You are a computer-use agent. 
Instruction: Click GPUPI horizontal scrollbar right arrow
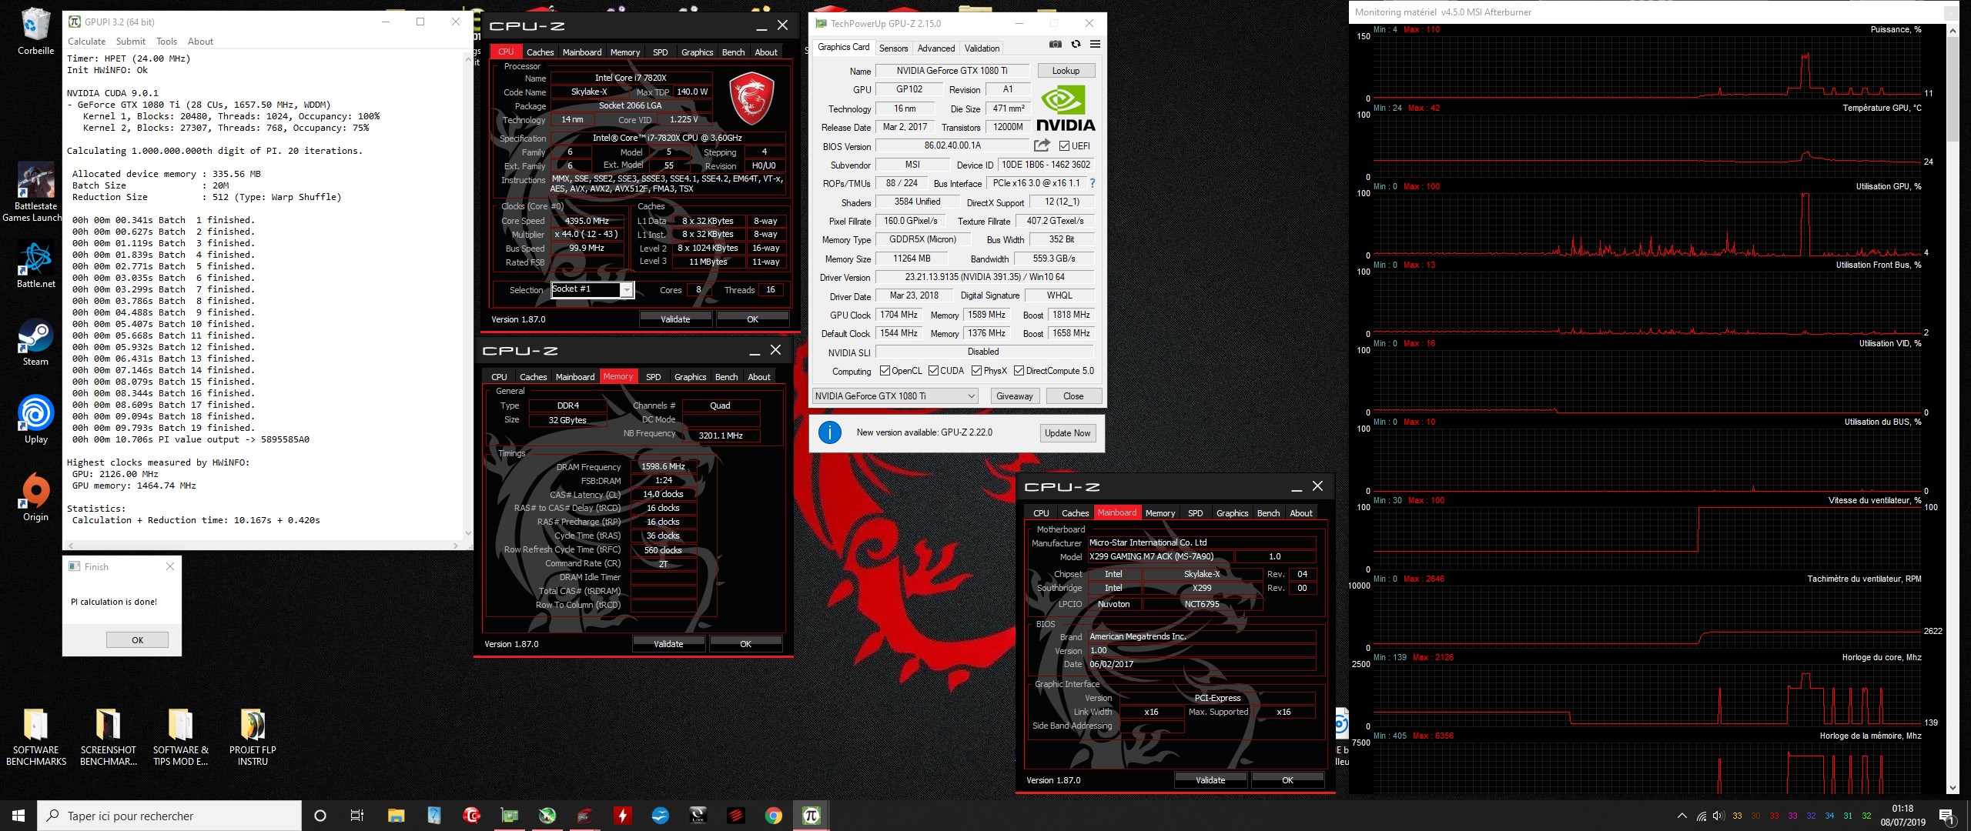456,546
